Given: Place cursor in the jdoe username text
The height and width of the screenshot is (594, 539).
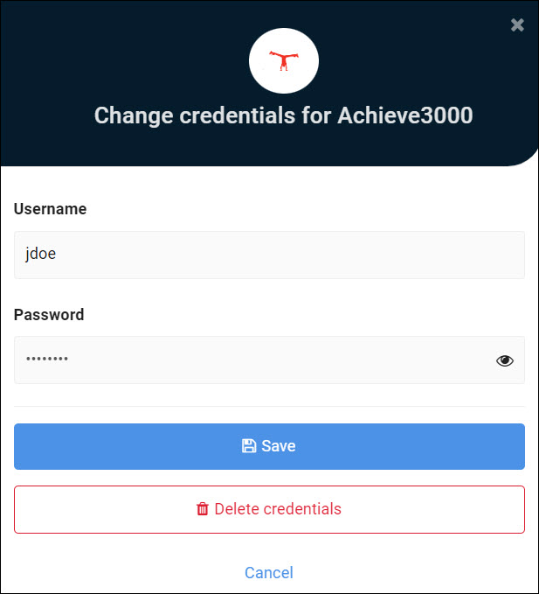Looking at the screenshot, I should click(41, 254).
